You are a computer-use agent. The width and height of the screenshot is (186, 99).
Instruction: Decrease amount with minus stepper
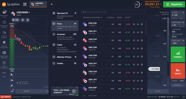[x=174, y=18]
